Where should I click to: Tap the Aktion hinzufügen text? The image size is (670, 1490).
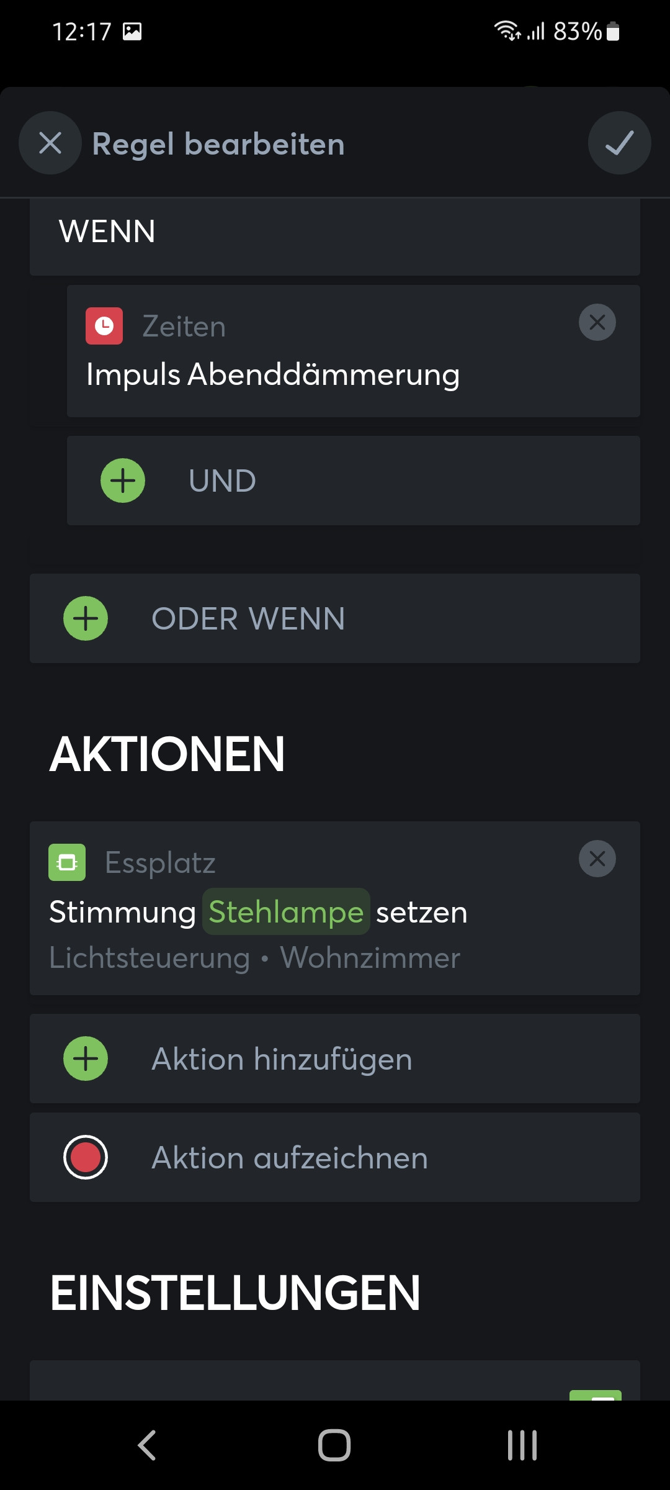282,1059
